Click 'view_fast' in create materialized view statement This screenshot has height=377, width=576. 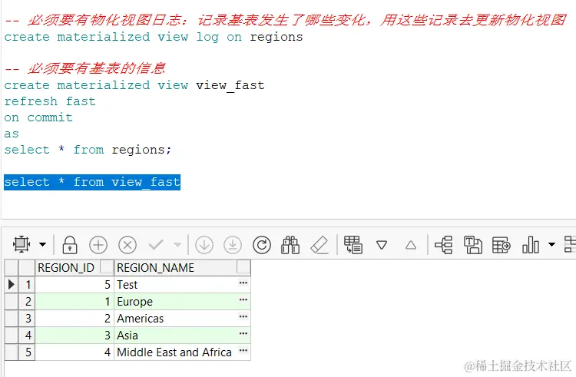point(230,85)
